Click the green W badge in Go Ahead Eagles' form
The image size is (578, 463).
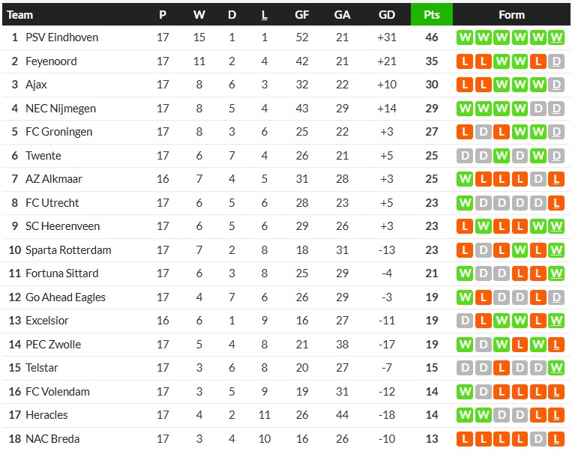click(465, 297)
